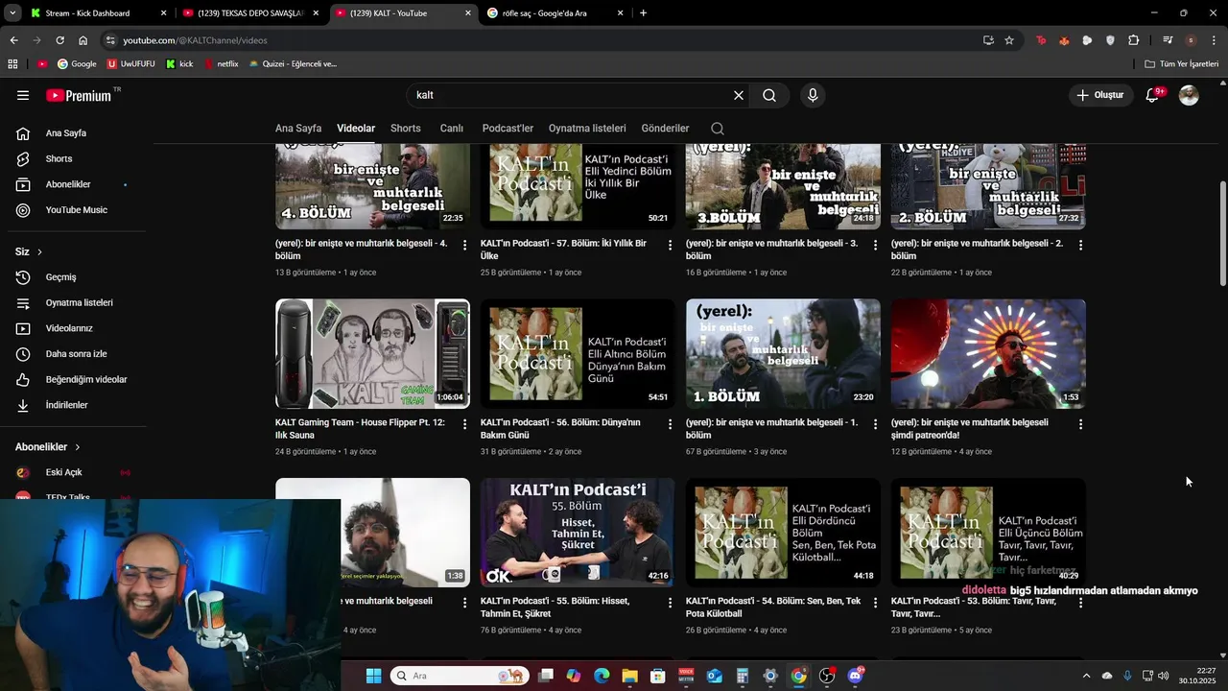Image resolution: width=1228 pixels, height=691 pixels.
Task: Switch to Ana Sayfa channel tab
Action: click(x=298, y=129)
